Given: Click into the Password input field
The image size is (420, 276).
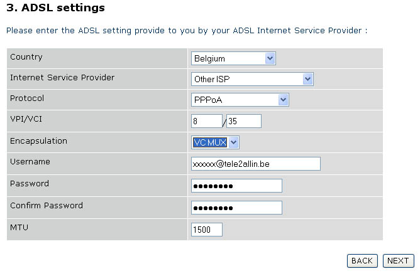Looking at the screenshot, I should click(x=236, y=186).
